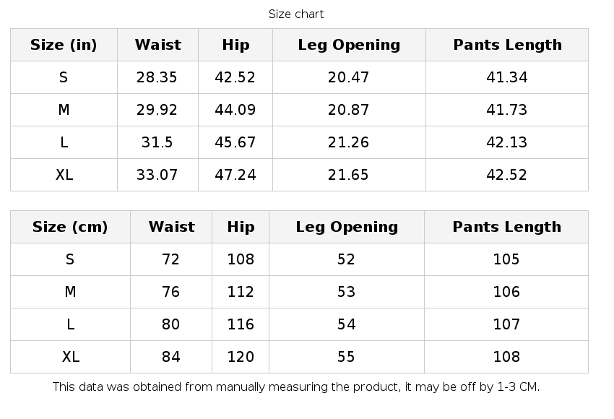Select the 41.34 pants length cell
Viewport: 614px width, 419px height.
pos(507,77)
